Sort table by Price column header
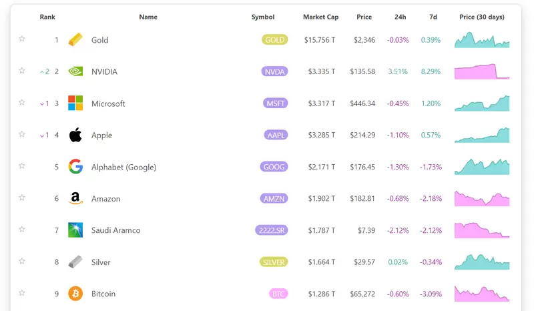The image size is (534, 311). point(364,17)
